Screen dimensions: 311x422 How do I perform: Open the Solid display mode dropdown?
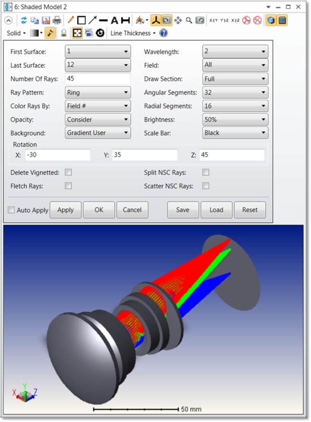point(16,33)
